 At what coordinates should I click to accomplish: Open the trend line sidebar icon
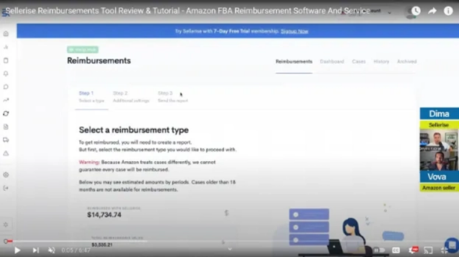[6, 100]
